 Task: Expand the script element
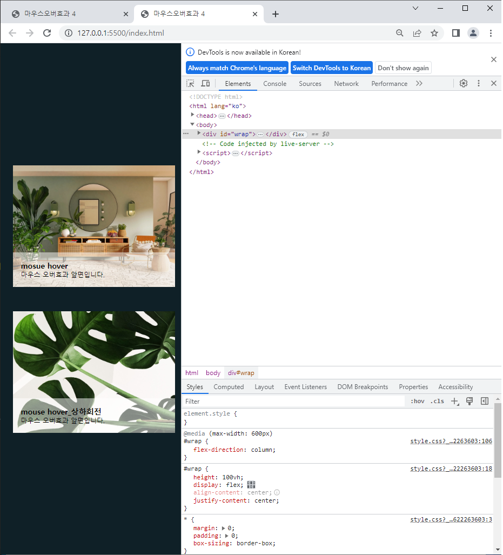point(199,152)
